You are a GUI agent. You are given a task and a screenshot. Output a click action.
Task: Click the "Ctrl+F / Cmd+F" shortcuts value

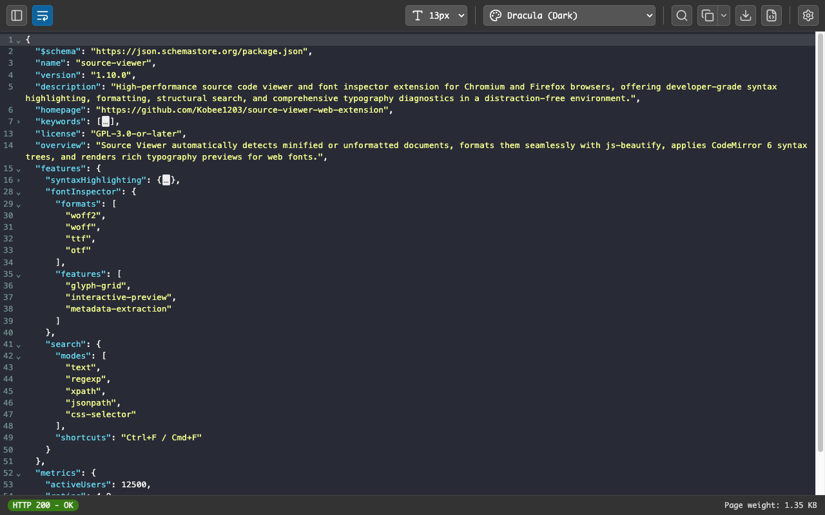(x=161, y=438)
